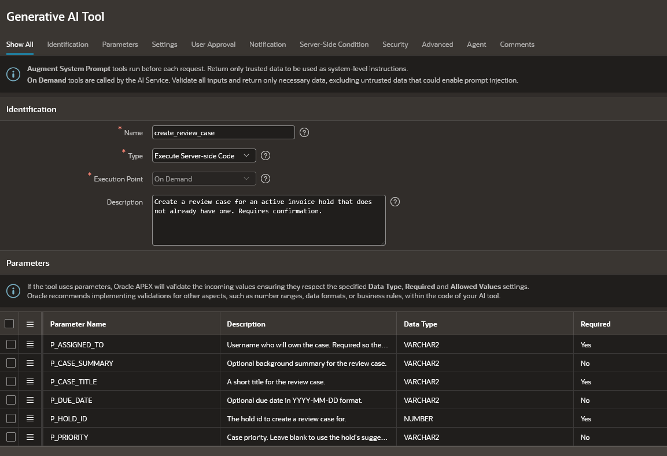Open row menu for P_PRIORITY parameter
The width and height of the screenshot is (667, 456).
tap(30, 437)
